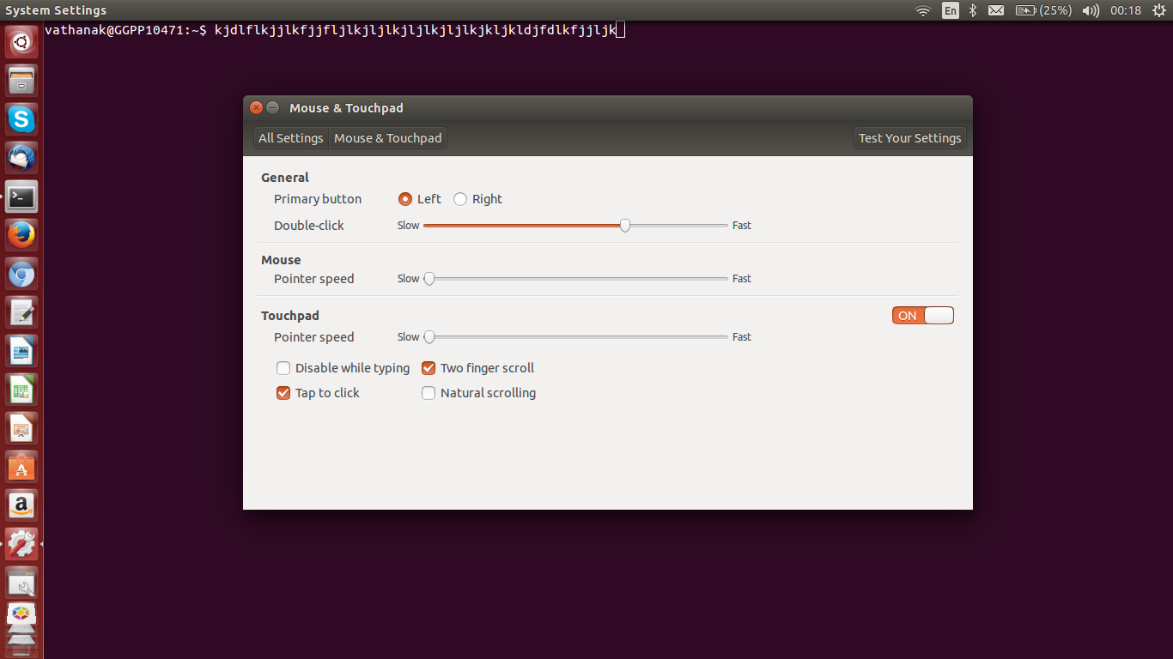Launch Thunderbird Mail from the dock

(x=21, y=158)
